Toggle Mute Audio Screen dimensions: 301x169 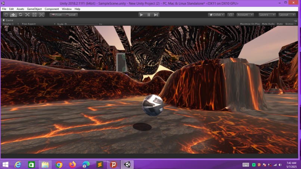(x=268, y=24)
